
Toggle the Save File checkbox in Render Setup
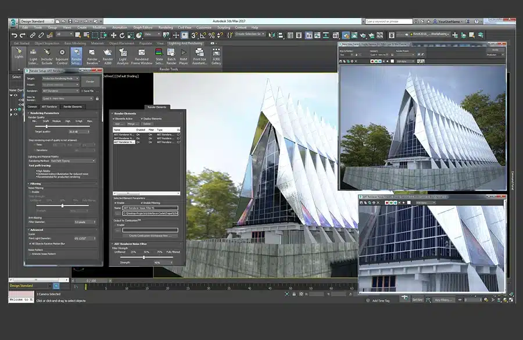pyautogui.click(x=82, y=91)
